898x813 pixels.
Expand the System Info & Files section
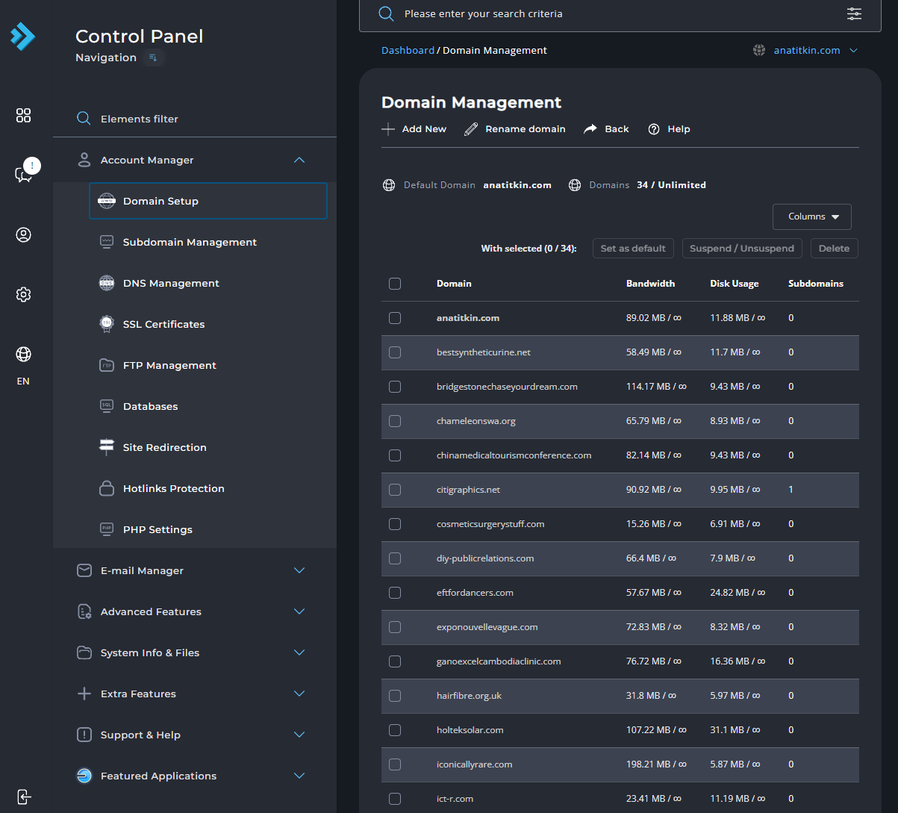click(194, 652)
